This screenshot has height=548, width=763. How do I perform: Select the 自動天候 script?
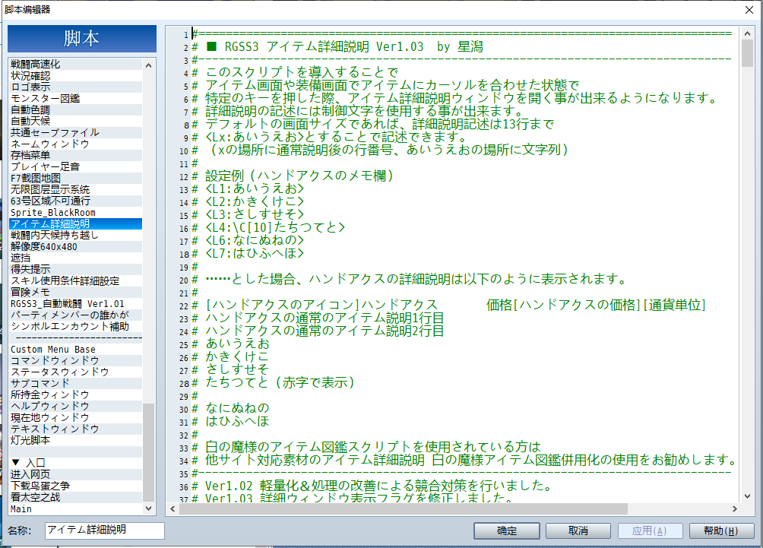pos(76,121)
